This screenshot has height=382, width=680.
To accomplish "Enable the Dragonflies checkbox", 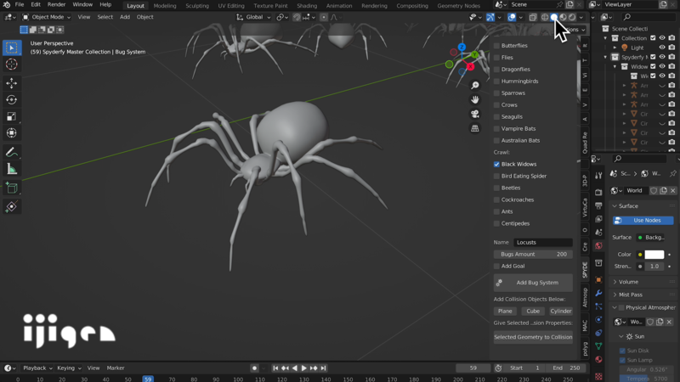I will [x=496, y=70].
